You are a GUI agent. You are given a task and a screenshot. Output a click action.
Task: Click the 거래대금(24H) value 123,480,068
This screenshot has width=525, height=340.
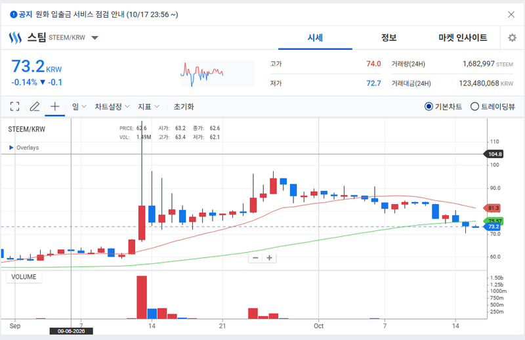(479, 83)
